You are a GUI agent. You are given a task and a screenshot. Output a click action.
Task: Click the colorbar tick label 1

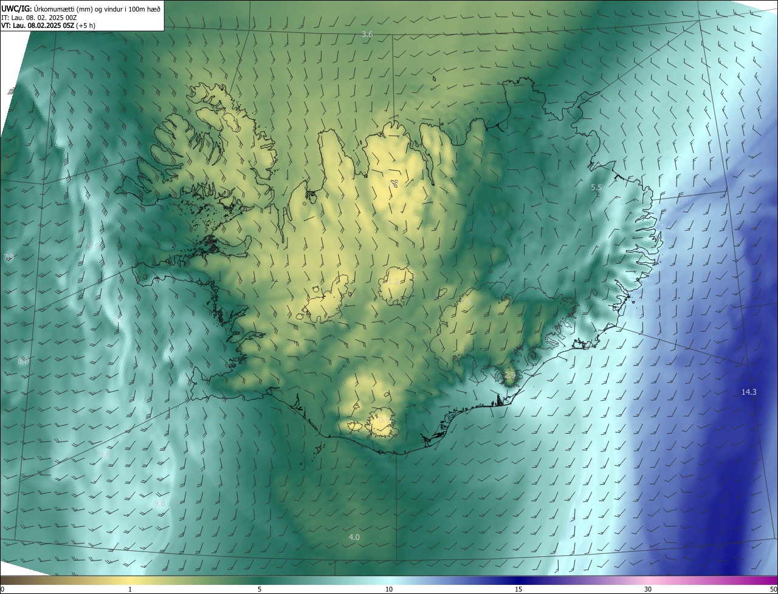pos(130,589)
